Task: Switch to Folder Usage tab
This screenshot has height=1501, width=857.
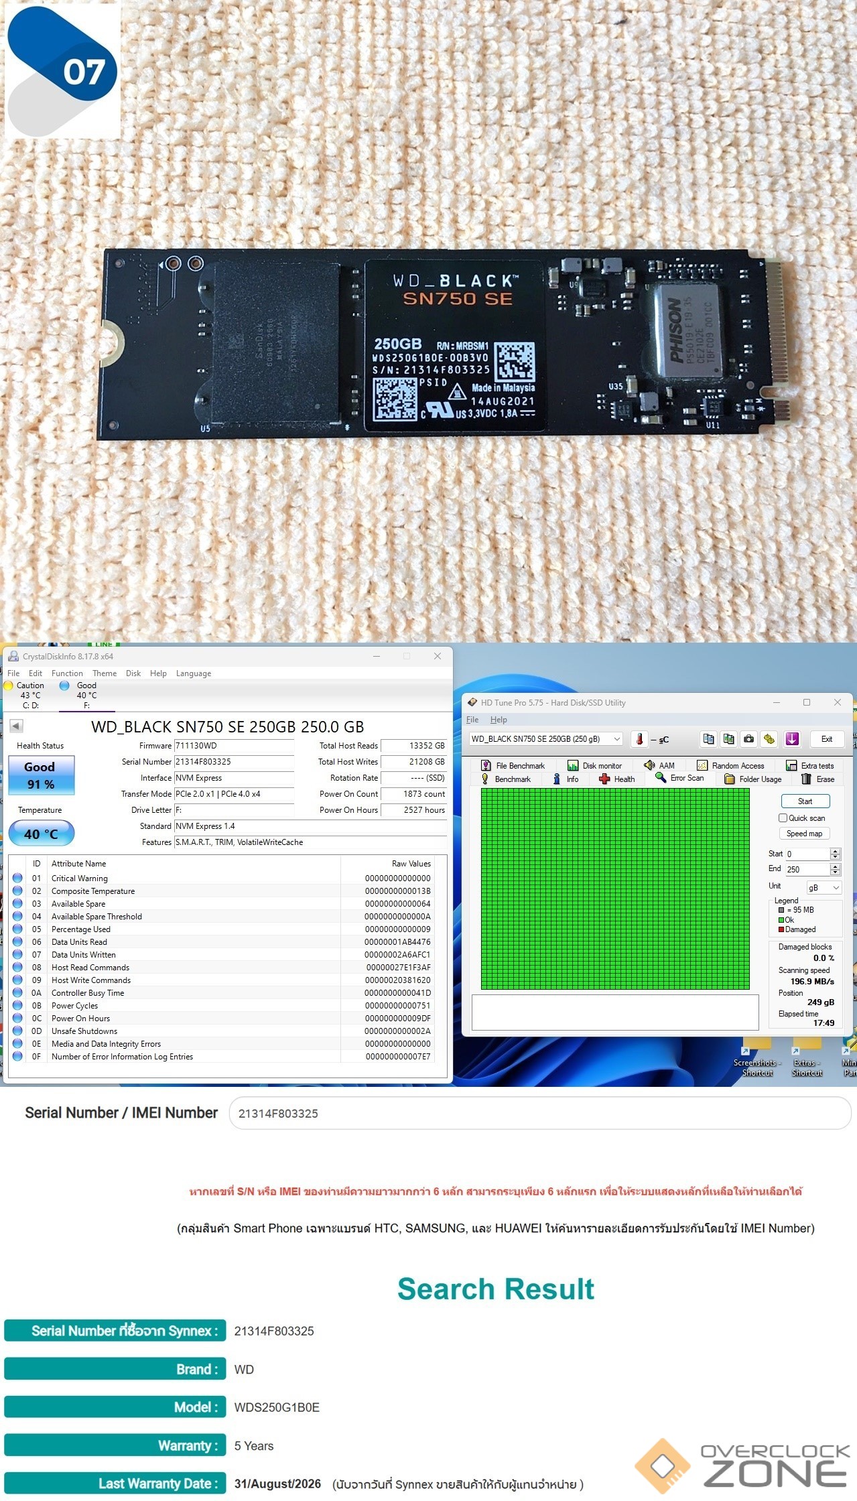Action: pos(753,779)
